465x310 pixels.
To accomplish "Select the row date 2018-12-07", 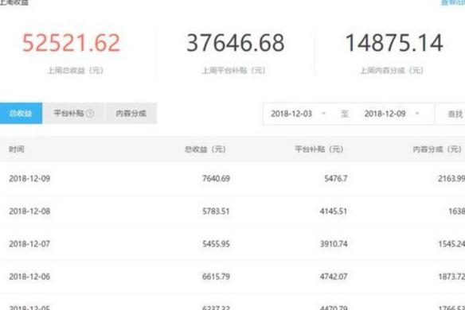I will pos(29,244).
